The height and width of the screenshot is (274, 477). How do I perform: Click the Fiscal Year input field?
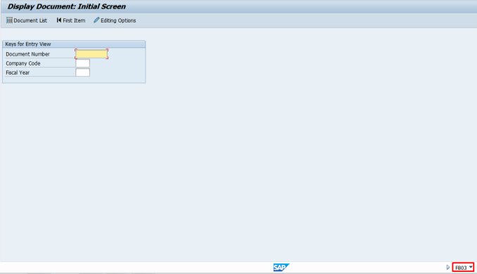83,73
